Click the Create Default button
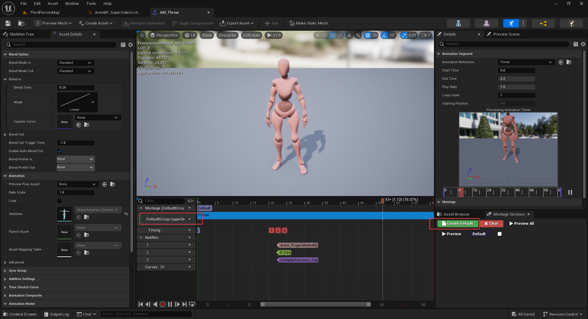 click(458, 224)
